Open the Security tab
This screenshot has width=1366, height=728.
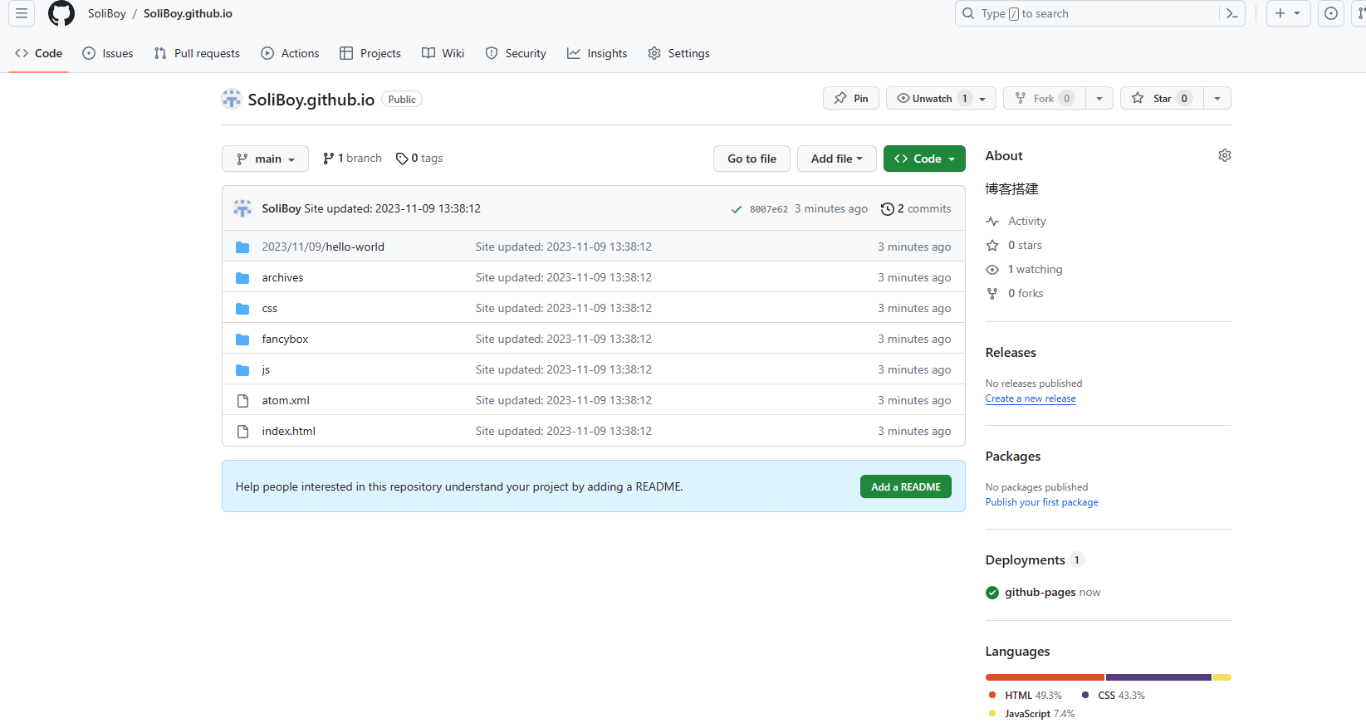516,53
